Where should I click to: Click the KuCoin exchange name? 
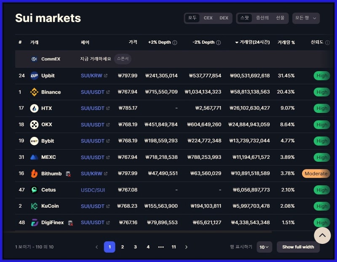pyautogui.click(x=50, y=206)
